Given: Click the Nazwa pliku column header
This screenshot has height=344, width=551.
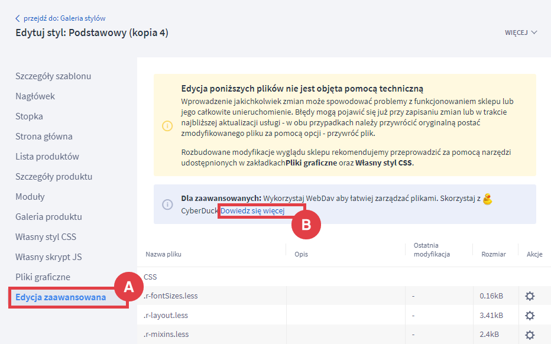Looking at the screenshot, I should point(163,254).
